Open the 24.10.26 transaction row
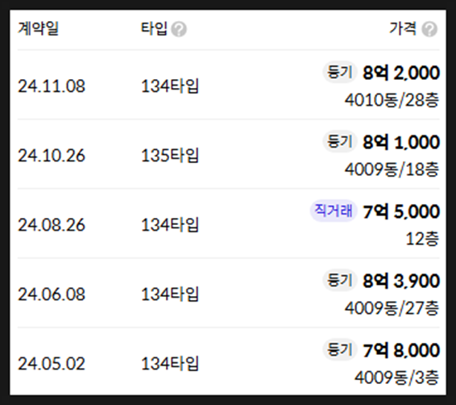Viewport: 456px width, 405px height. tap(228, 154)
